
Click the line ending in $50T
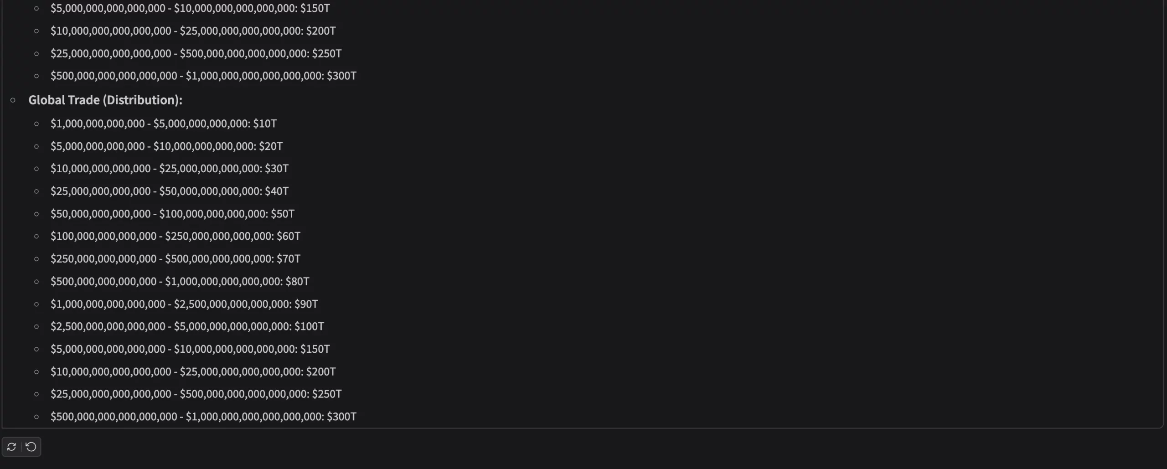click(x=172, y=214)
